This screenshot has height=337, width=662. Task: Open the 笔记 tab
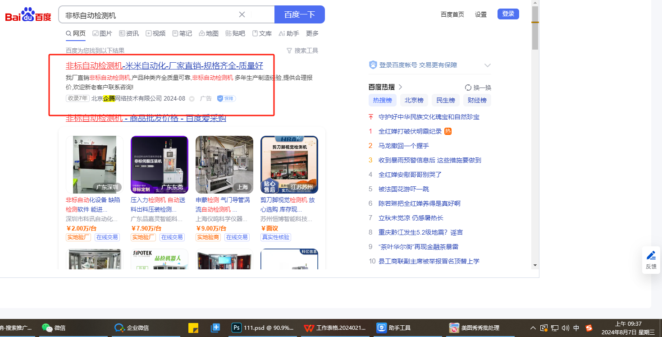pos(182,33)
